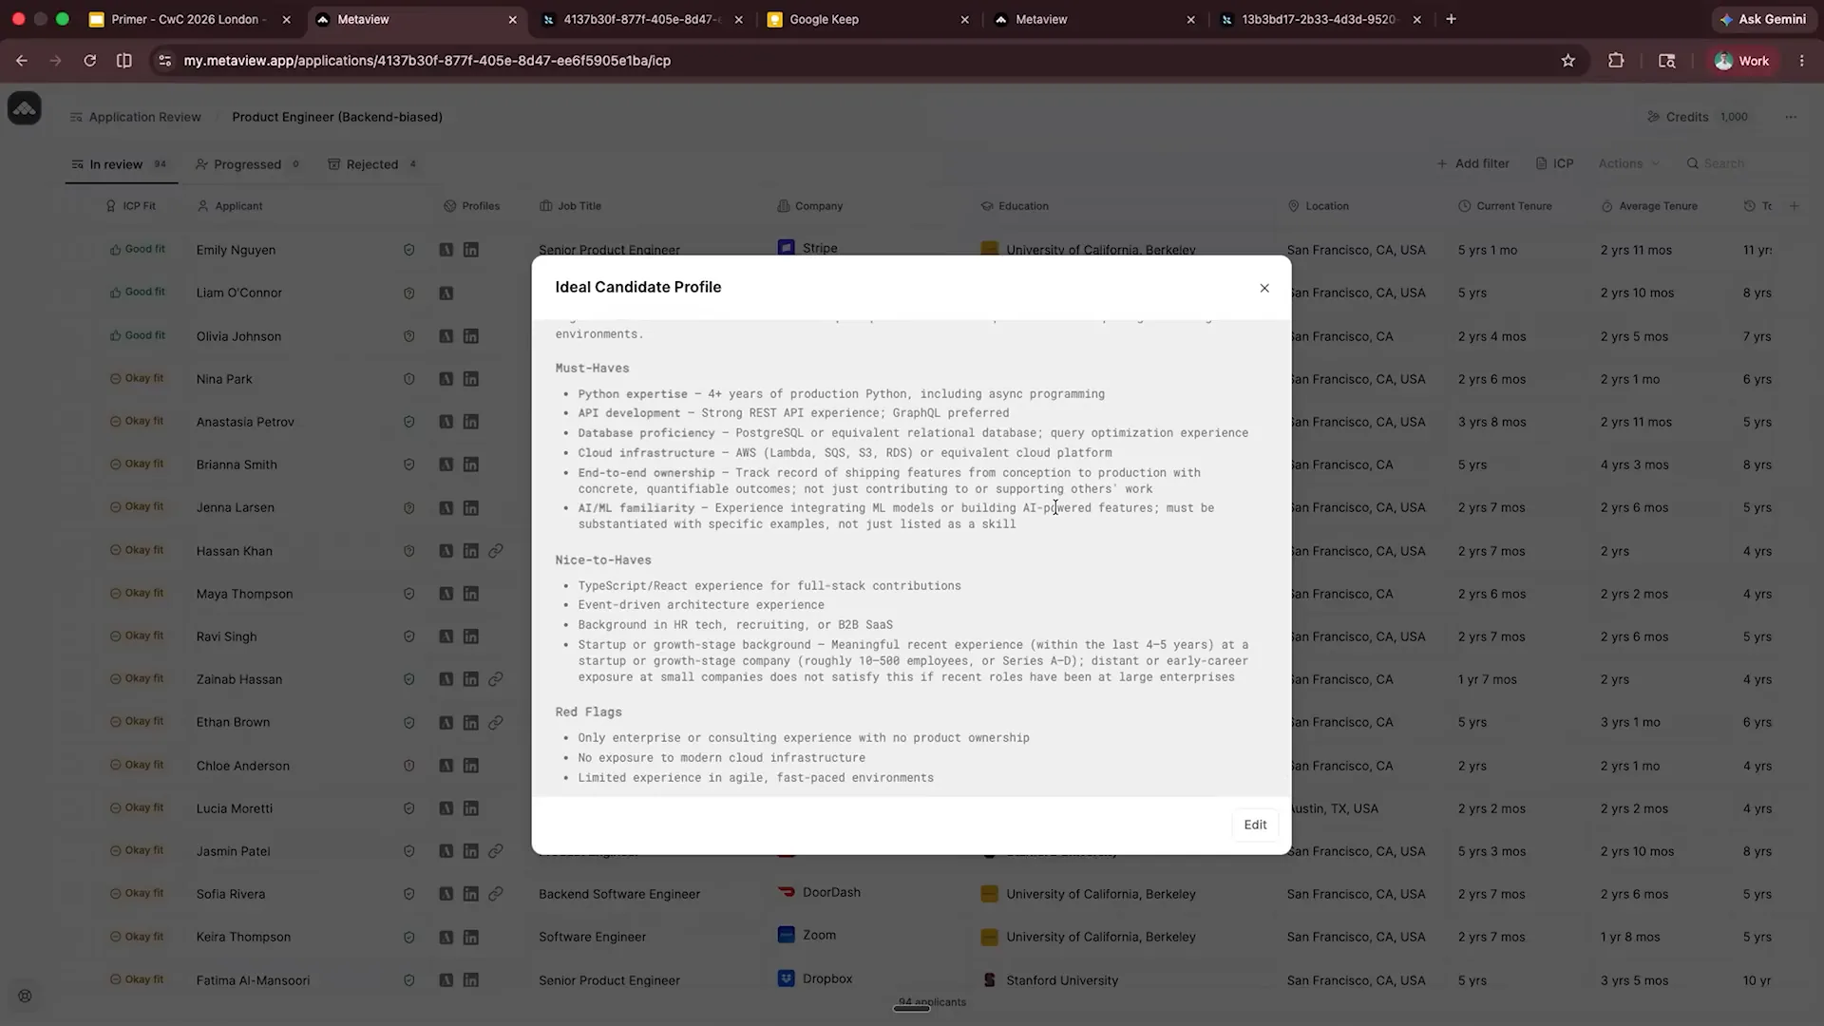Click the Current Tenure column header
Viewport: 1824px width, 1026px height.
[1505, 206]
